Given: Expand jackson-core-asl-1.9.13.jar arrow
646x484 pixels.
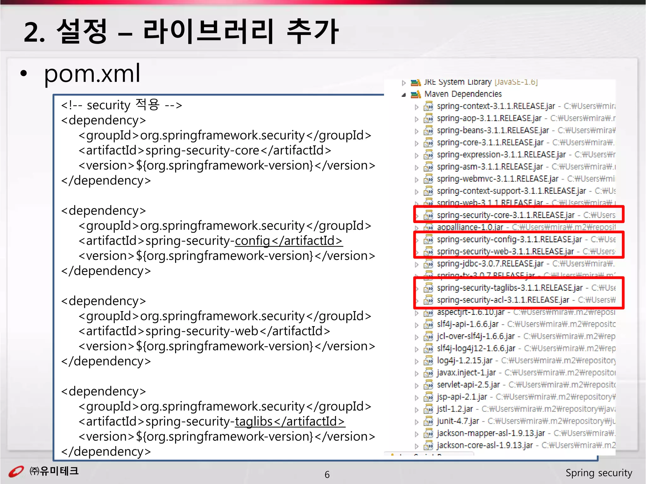Looking at the screenshot, I should coord(417,446).
